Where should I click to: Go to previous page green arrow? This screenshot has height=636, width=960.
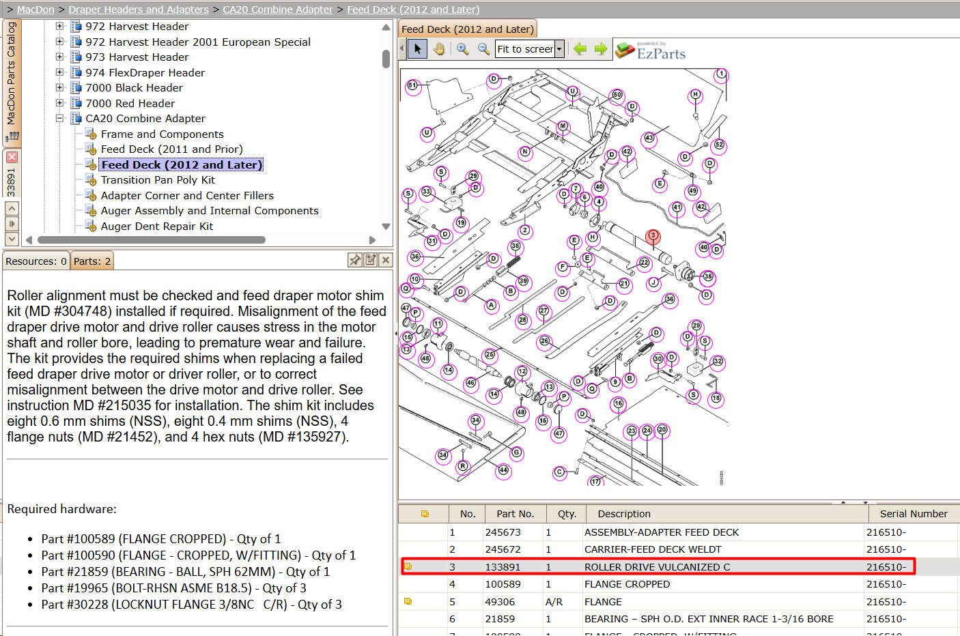coord(580,49)
